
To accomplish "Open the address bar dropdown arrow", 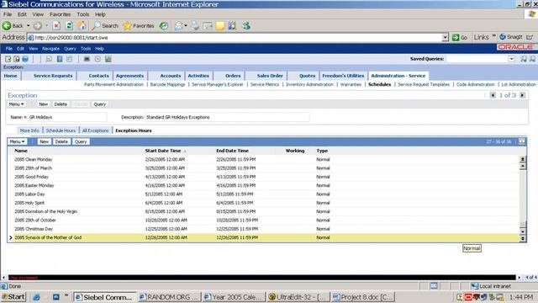I will pos(445,37).
